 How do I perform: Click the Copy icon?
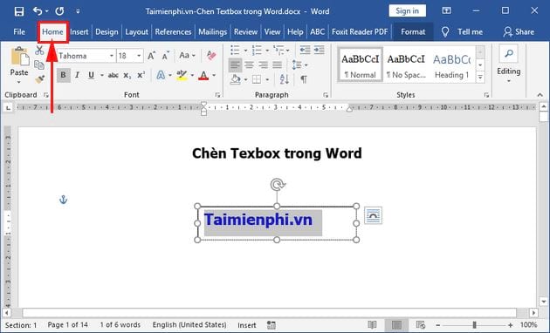pos(39,65)
